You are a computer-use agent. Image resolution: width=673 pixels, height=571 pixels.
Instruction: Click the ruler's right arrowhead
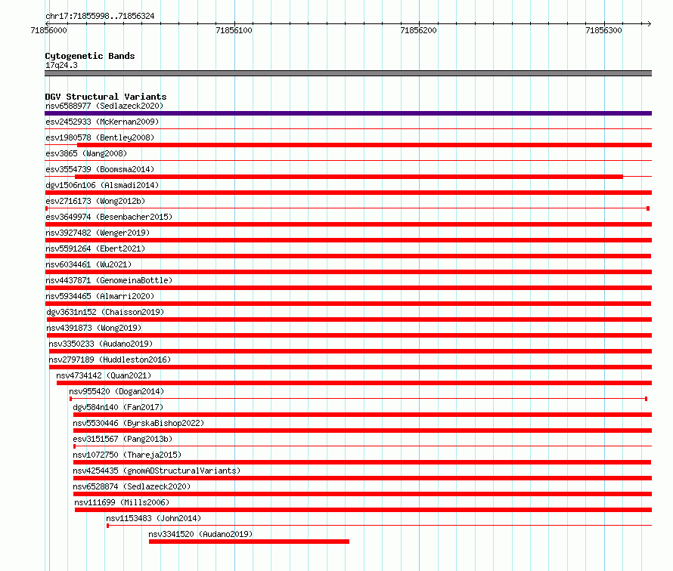(x=649, y=23)
